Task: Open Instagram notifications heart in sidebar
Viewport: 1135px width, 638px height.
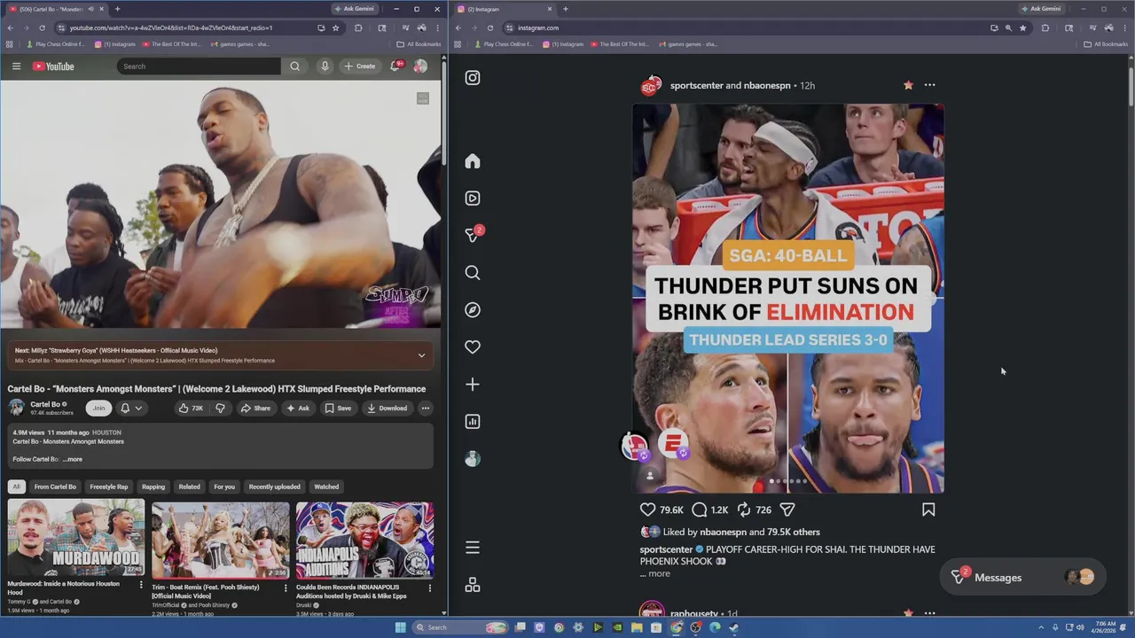Action: point(473,347)
